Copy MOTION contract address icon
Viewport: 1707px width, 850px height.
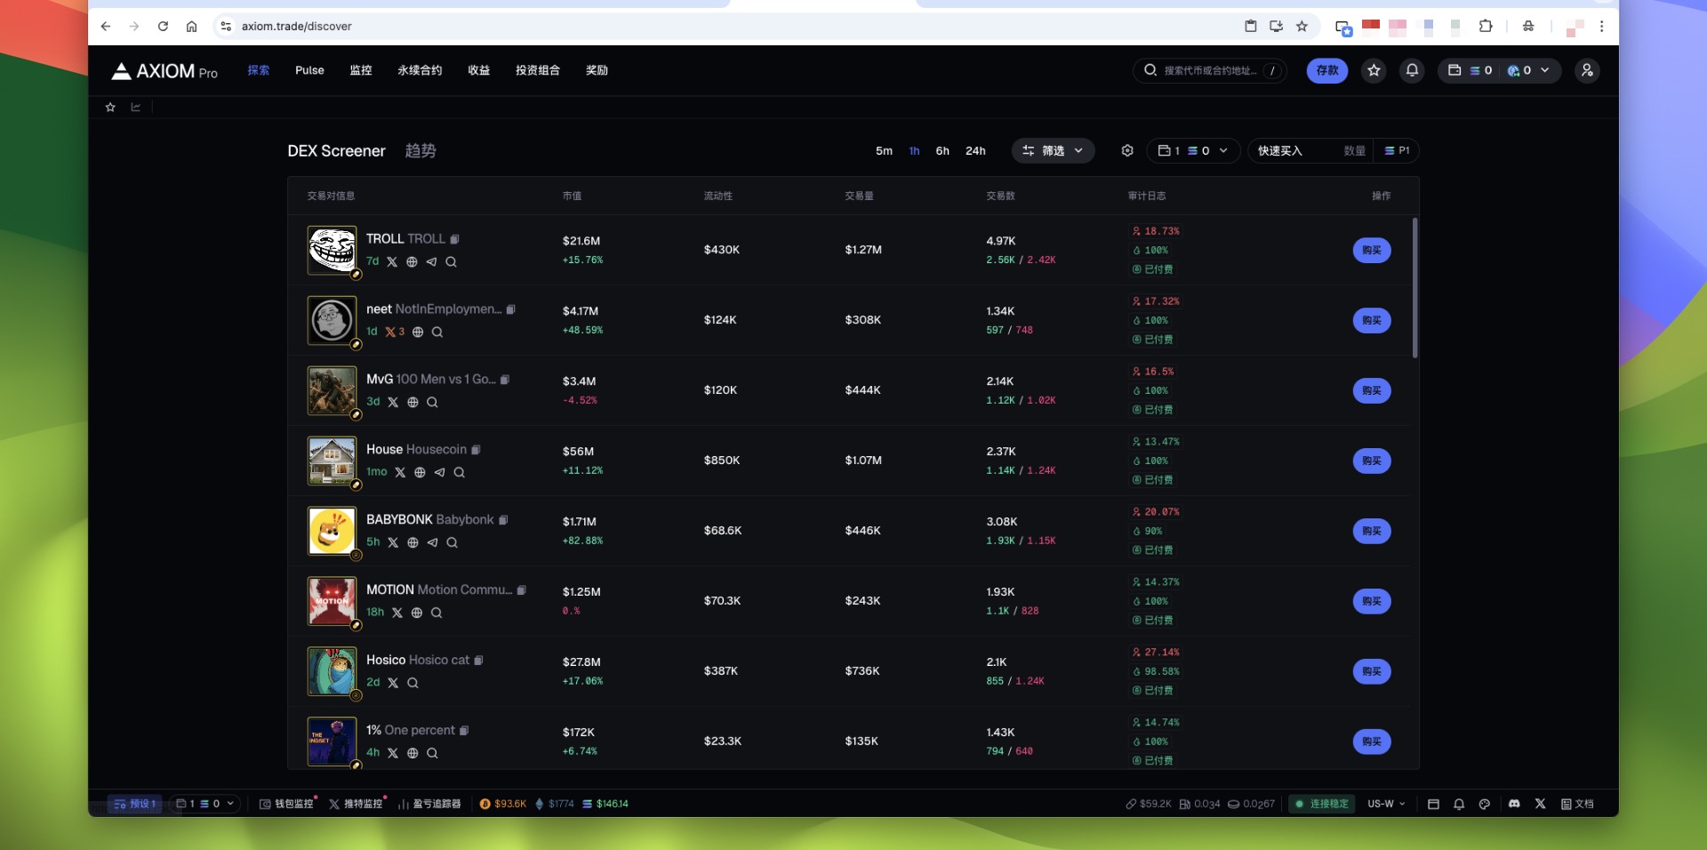click(521, 590)
